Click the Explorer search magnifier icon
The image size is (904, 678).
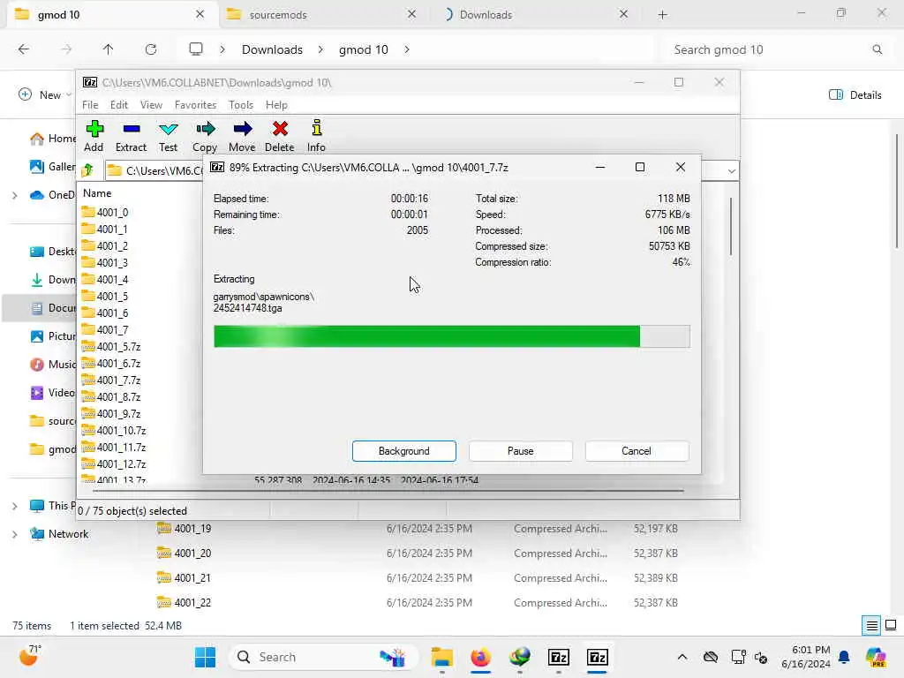(877, 49)
